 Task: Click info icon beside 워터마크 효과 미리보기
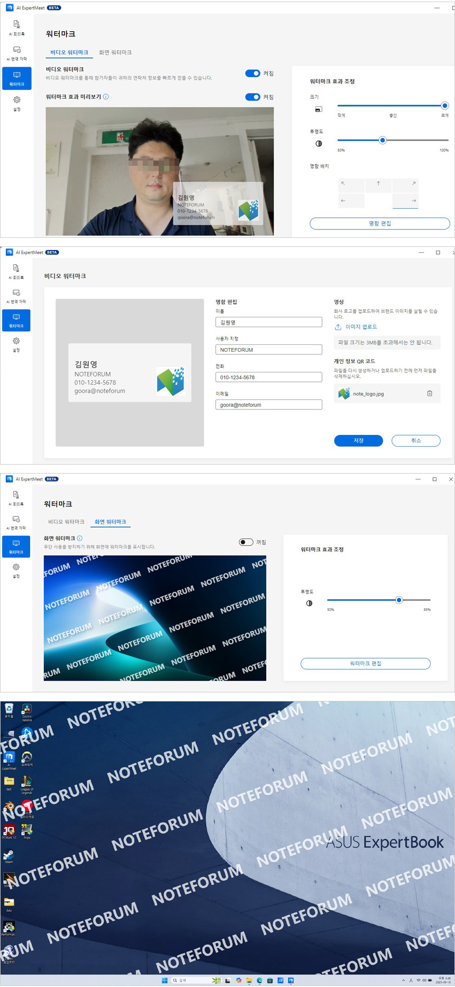pos(106,97)
